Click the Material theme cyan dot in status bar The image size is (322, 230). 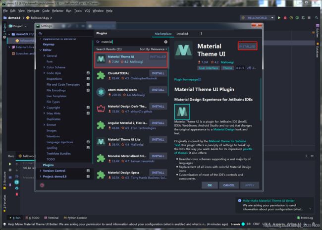243,224
